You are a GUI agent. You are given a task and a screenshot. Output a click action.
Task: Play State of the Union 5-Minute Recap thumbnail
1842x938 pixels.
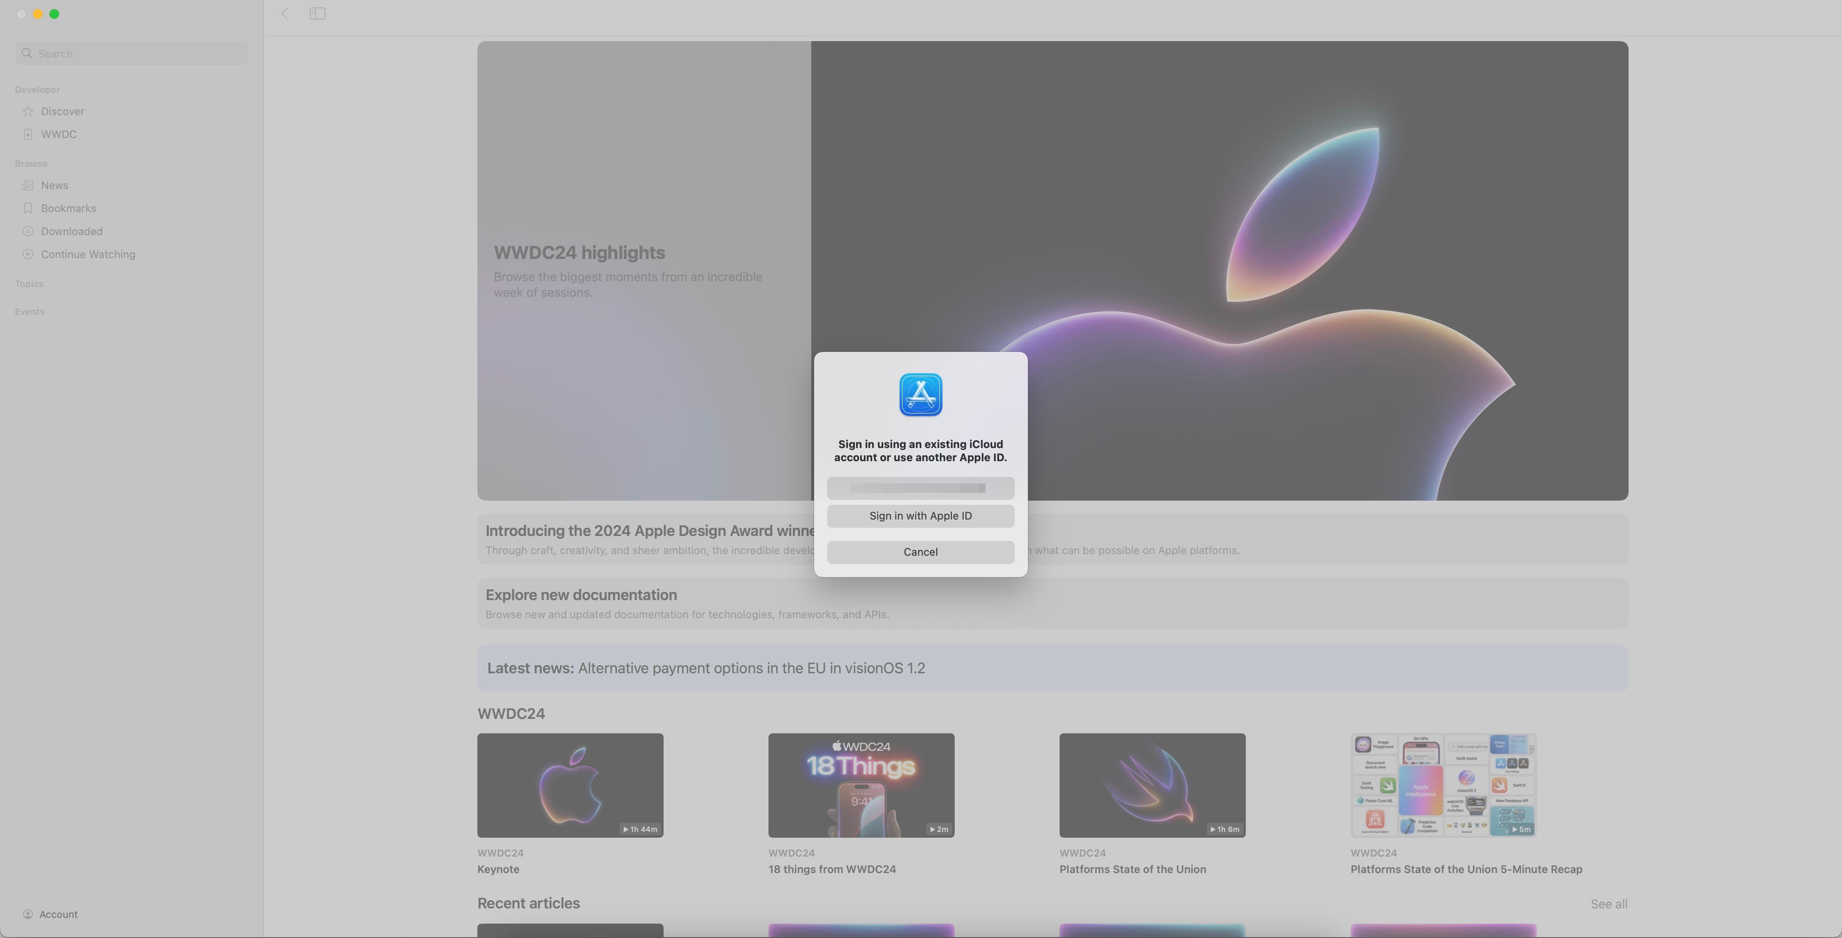[1443, 785]
